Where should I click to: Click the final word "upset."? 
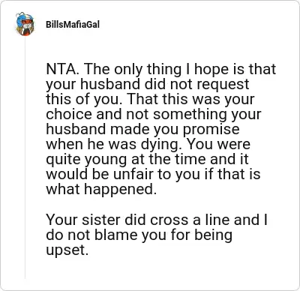(x=67, y=250)
